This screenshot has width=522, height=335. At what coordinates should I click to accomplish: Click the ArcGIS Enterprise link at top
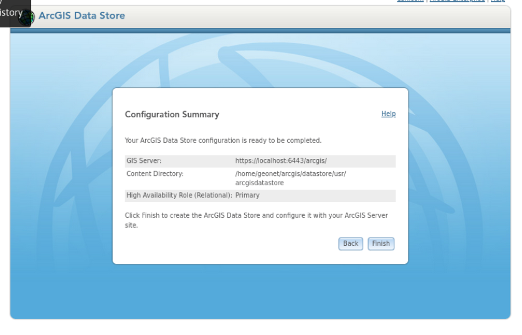pyautogui.click(x=457, y=1)
